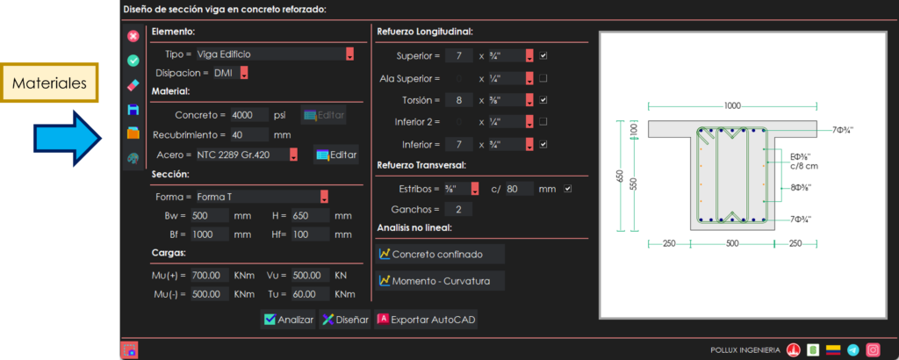Enable the Ala Superior checkbox

[543, 78]
